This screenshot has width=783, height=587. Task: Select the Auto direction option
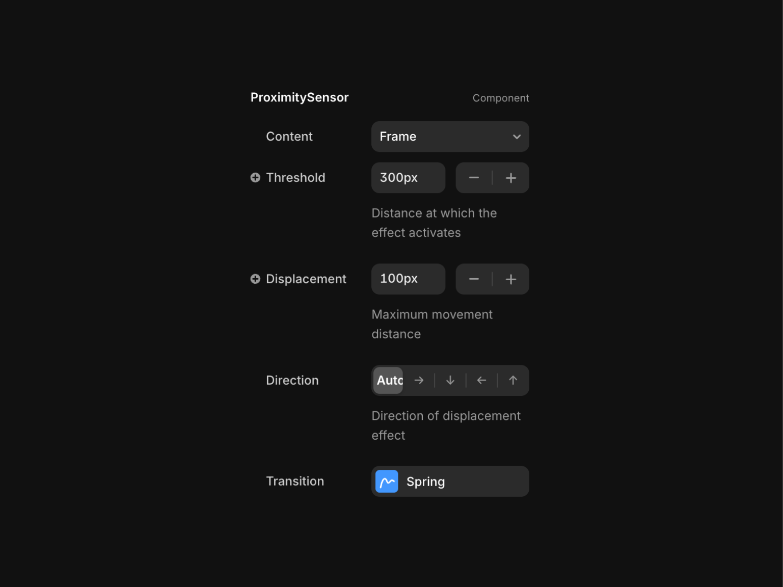(389, 380)
